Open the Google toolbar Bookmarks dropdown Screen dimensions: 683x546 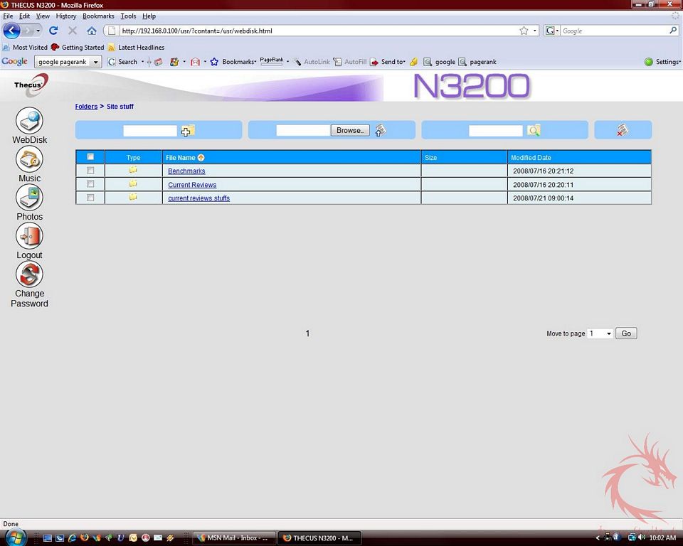(x=239, y=62)
